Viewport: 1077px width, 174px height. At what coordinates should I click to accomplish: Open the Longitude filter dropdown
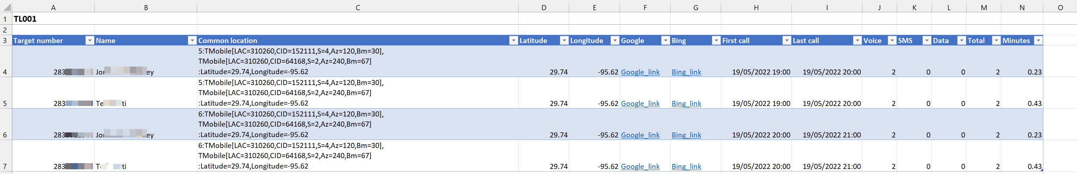click(x=614, y=41)
